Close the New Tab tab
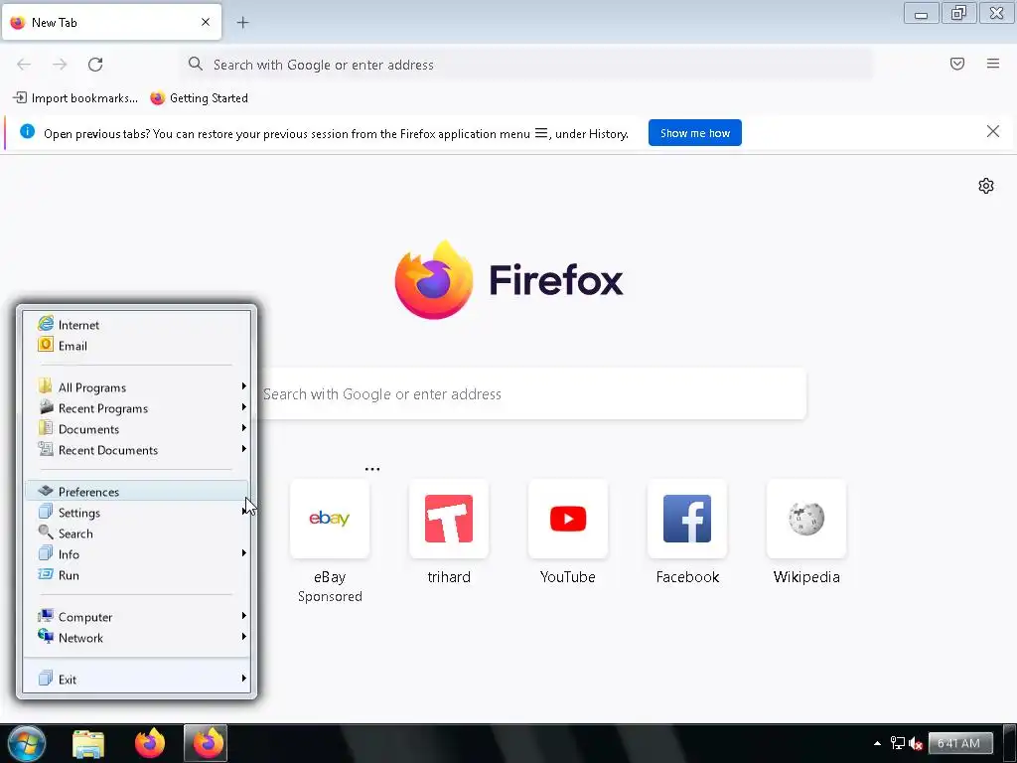 click(206, 22)
